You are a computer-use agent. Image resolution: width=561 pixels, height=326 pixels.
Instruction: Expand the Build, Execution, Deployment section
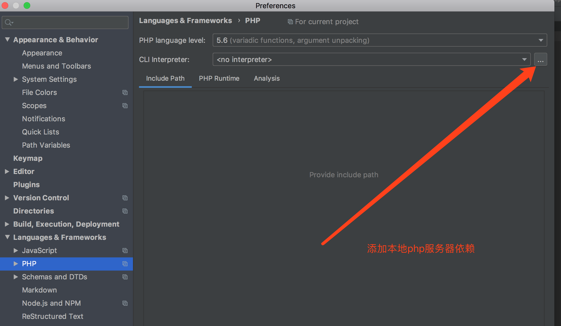7,224
